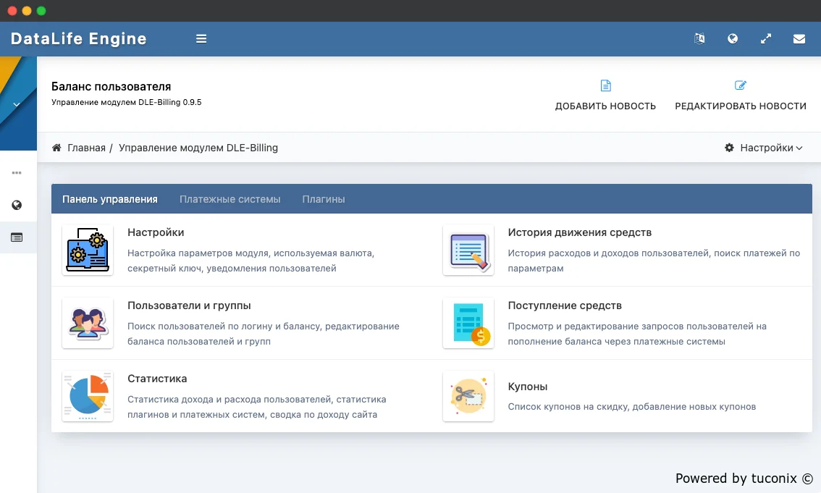Click ДОБАВИТЬ НОВОСТЬ button
The width and height of the screenshot is (821, 493).
pos(605,96)
